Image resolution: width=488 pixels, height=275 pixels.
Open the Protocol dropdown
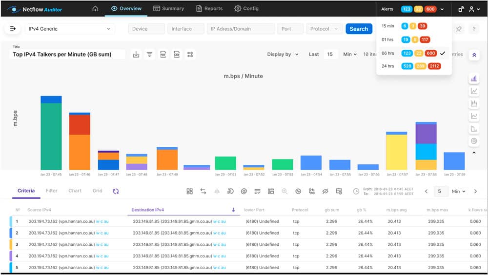tap(324, 29)
